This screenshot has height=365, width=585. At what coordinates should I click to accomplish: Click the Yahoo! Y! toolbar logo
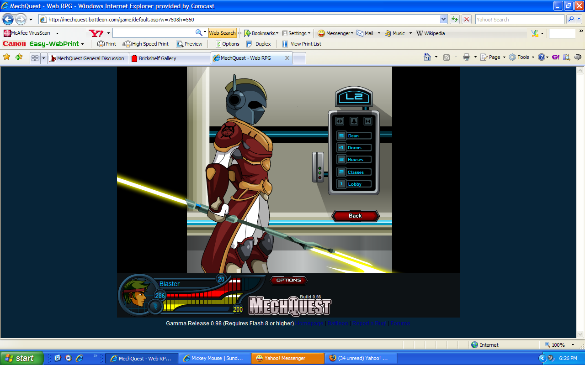tap(96, 33)
